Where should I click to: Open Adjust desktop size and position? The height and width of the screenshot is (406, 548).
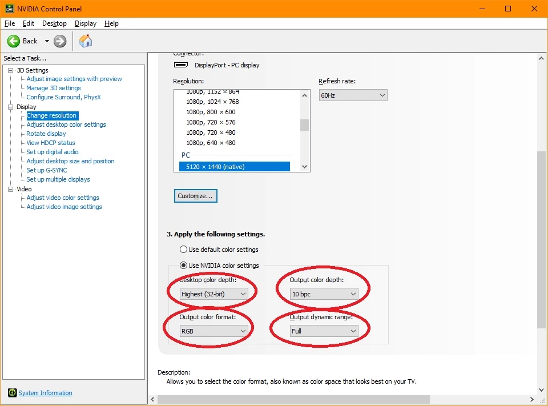pyautogui.click(x=70, y=161)
